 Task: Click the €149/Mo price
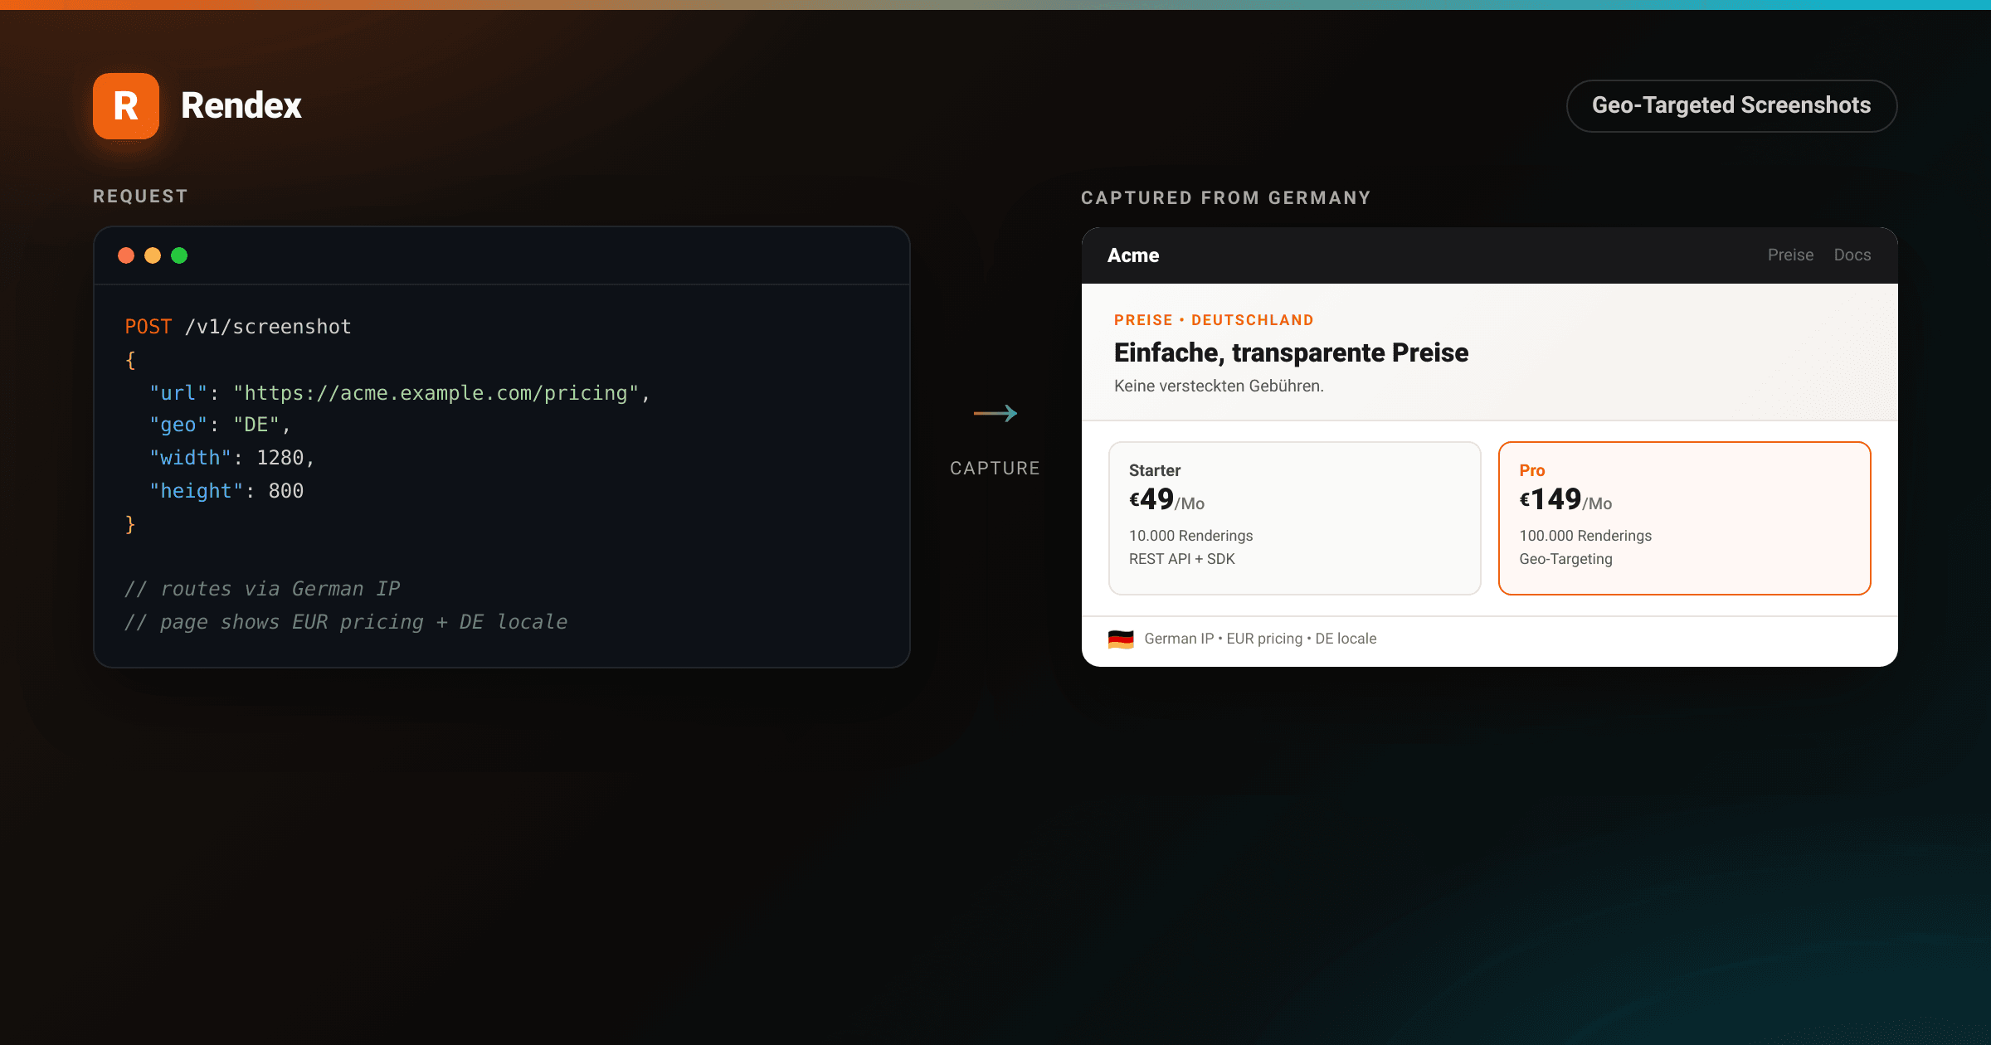tap(1565, 499)
